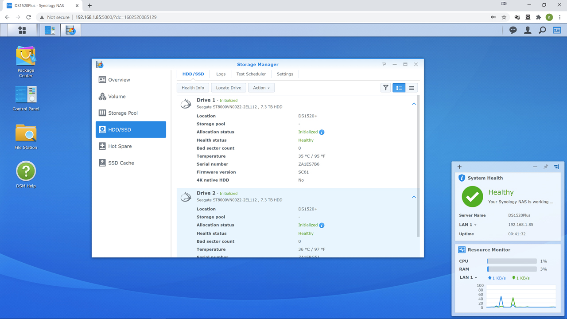The width and height of the screenshot is (567, 319).
Task: Select the HDD/SSD tab
Action: click(193, 74)
